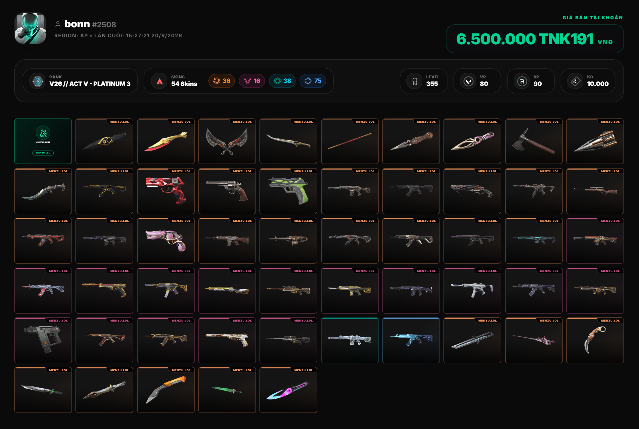Click the GIÁ BÁN TÀI KHOẢN heading
The height and width of the screenshot is (429, 639).
(593, 18)
